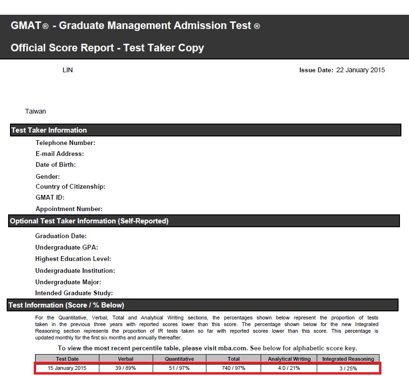The width and height of the screenshot is (409, 376).
Task: Click the 'Highest Education Level:' label
Action: pyautogui.click(x=73, y=259)
